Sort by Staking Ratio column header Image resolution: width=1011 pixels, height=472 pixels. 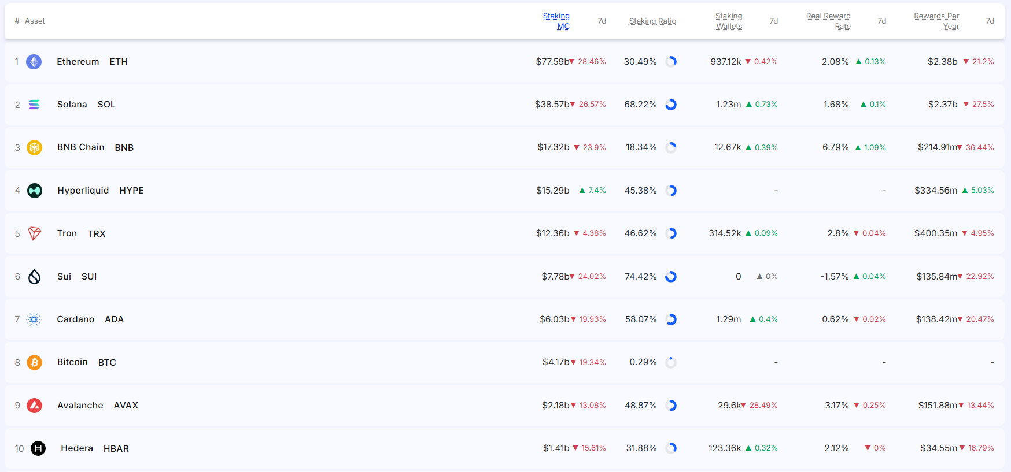pos(652,21)
